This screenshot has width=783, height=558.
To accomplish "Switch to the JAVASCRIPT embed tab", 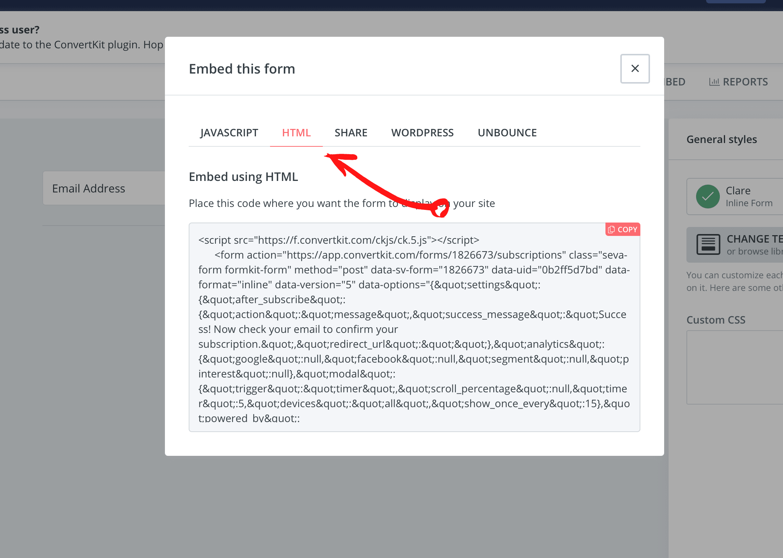I will click(x=229, y=133).
